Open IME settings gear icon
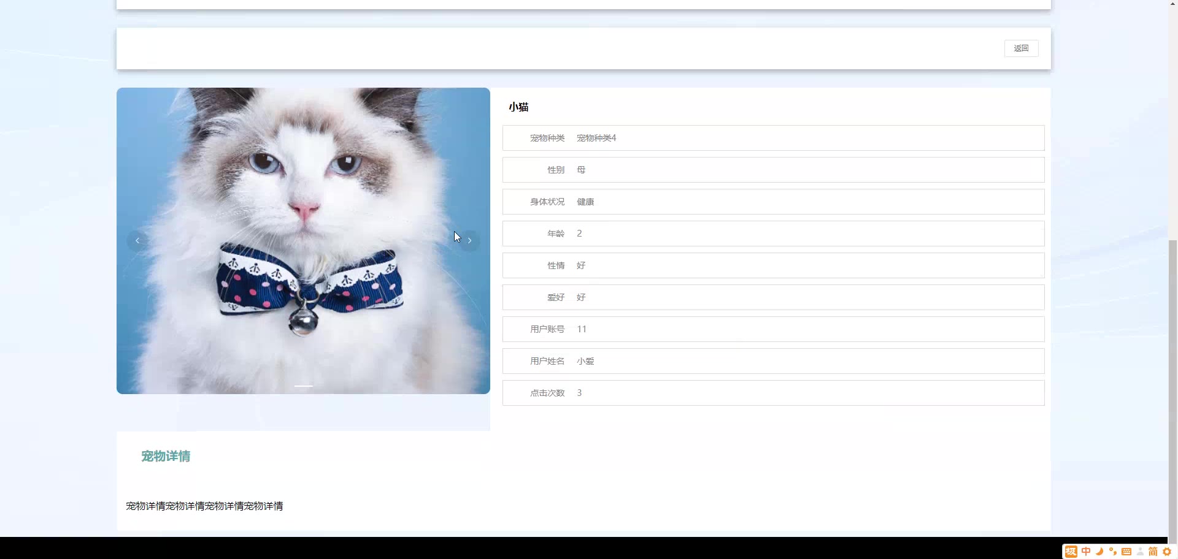The width and height of the screenshot is (1178, 559). pos(1166,552)
